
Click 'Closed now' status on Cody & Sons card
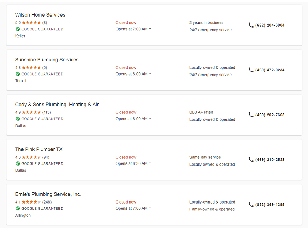coord(126,112)
